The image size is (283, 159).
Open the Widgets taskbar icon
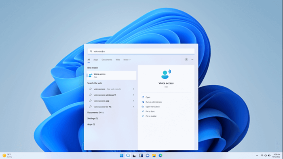pos(141,156)
